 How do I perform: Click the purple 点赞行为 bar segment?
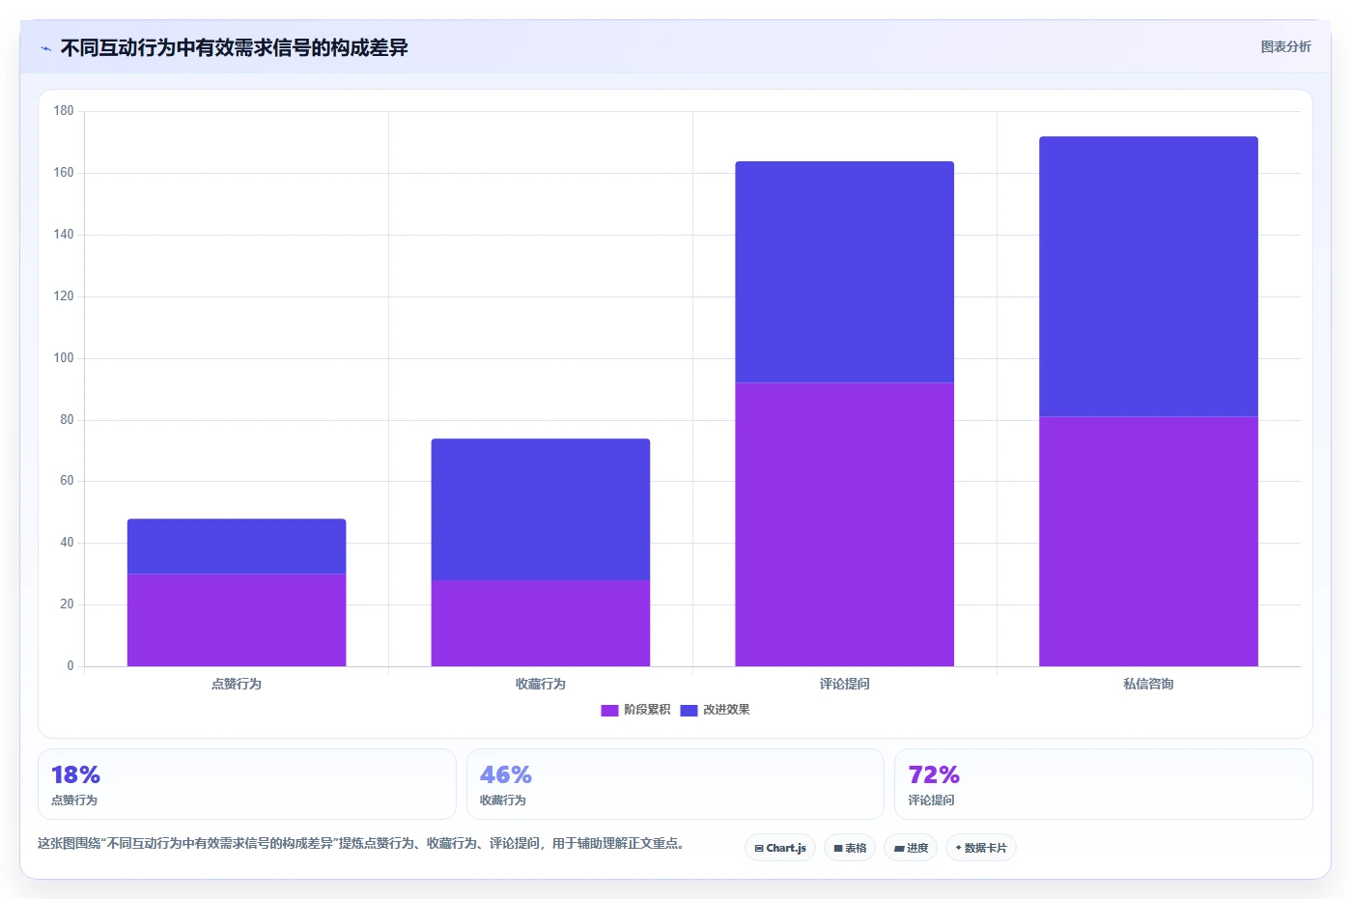pos(237,620)
